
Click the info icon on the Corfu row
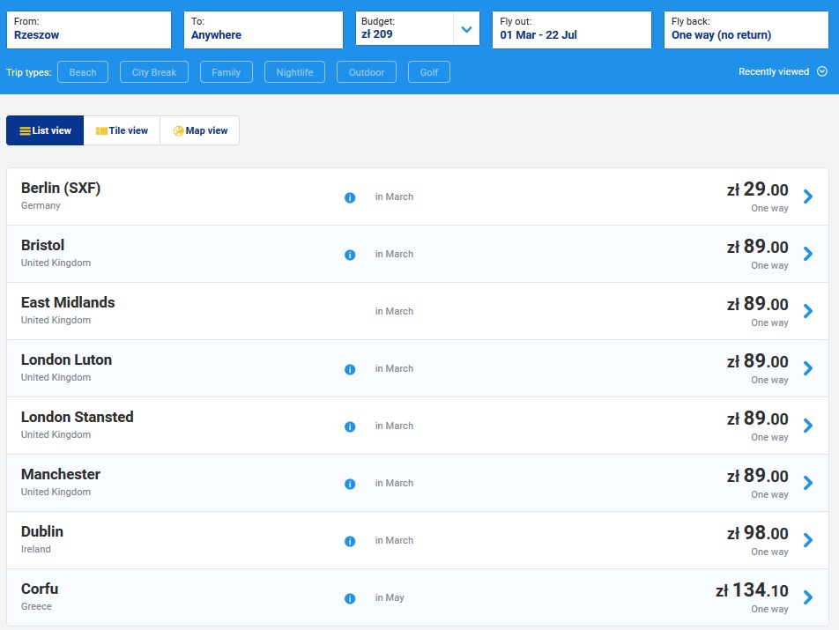point(350,598)
